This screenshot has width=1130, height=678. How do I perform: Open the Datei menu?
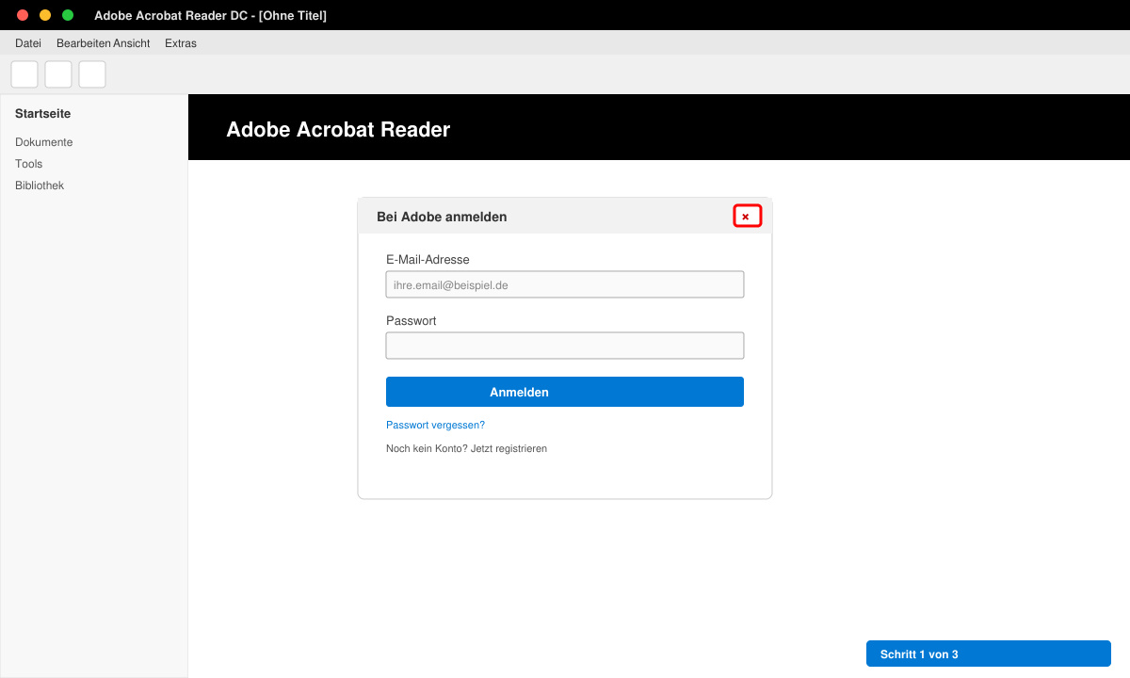coord(28,43)
